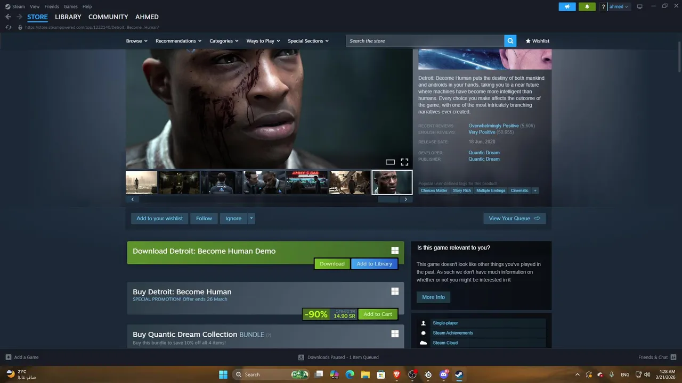
Task: Open Brave browser from the taskbar
Action: tap(396, 374)
